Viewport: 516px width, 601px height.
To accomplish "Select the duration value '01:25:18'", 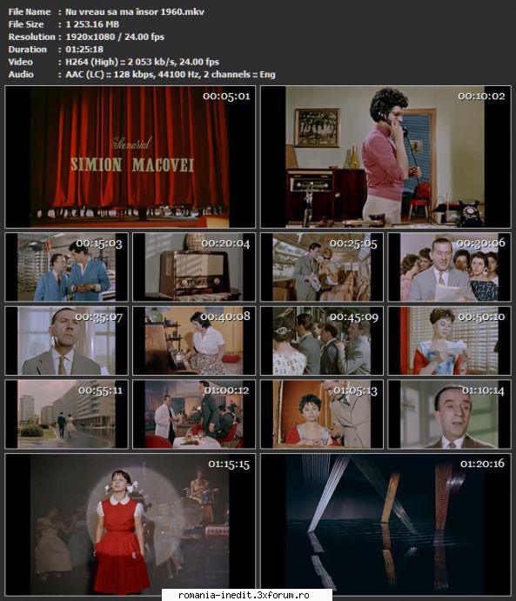I will 84,50.
